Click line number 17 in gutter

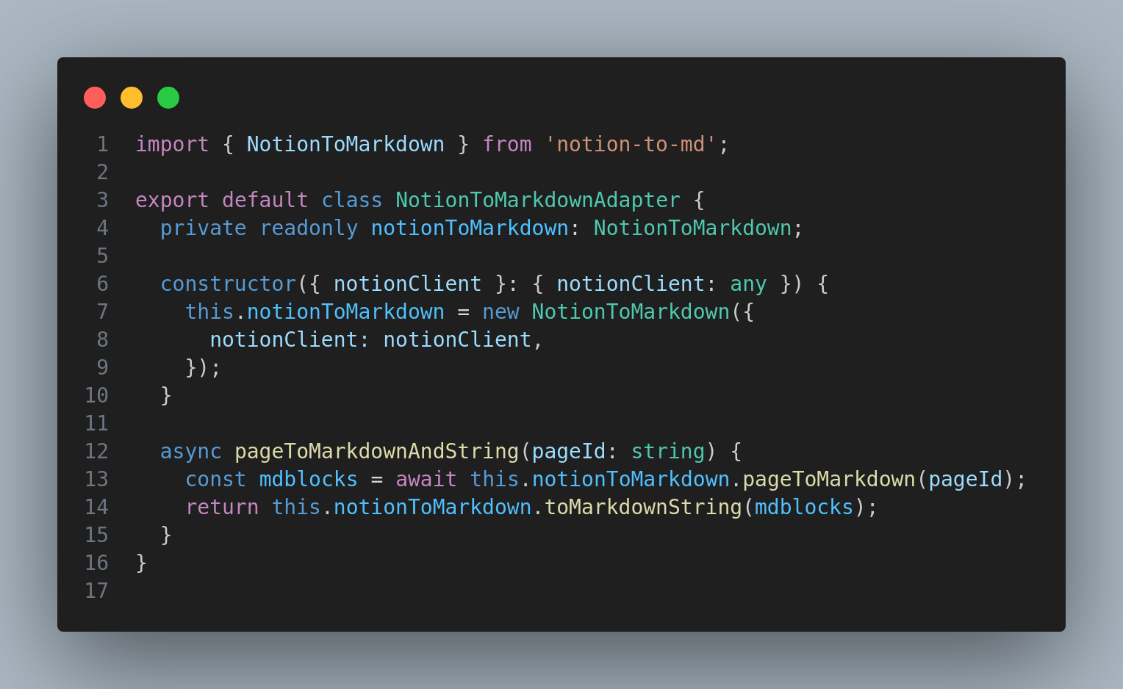pyautogui.click(x=96, y=591)
